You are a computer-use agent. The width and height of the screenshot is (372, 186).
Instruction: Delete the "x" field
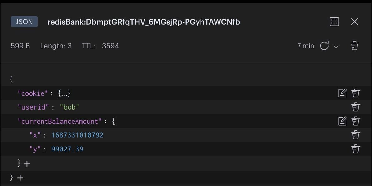pyautogui.click(x=355, y=135)
